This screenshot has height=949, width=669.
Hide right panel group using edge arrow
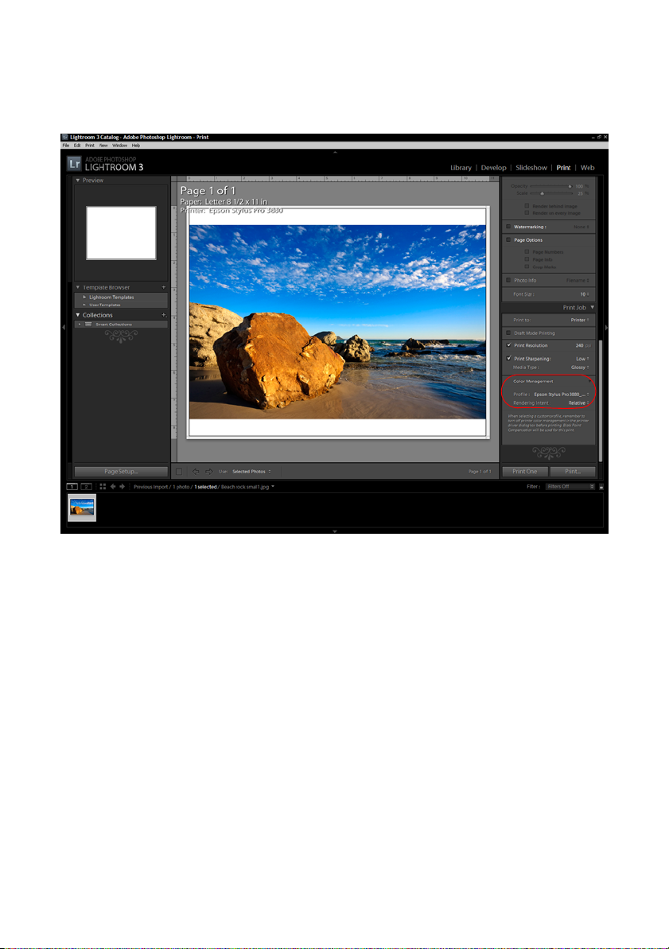605,328
